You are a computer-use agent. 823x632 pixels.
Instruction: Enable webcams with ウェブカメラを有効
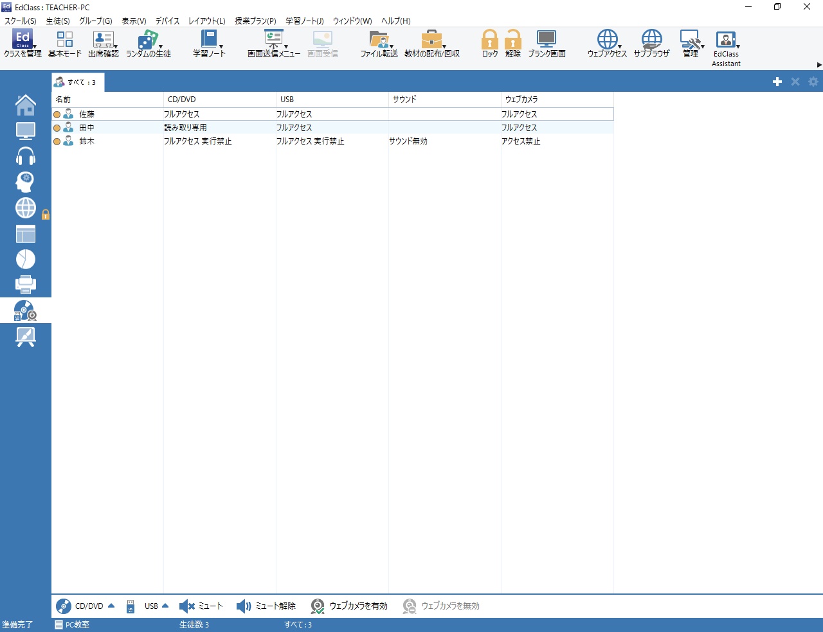click(x=350, y=606)
